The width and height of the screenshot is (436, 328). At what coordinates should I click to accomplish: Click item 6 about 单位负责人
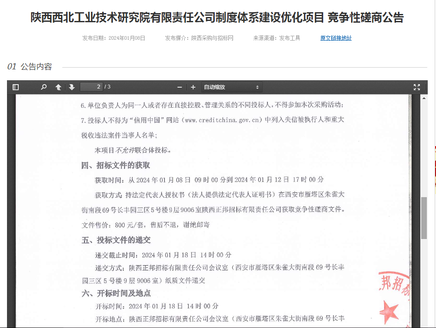click(212, 105)
